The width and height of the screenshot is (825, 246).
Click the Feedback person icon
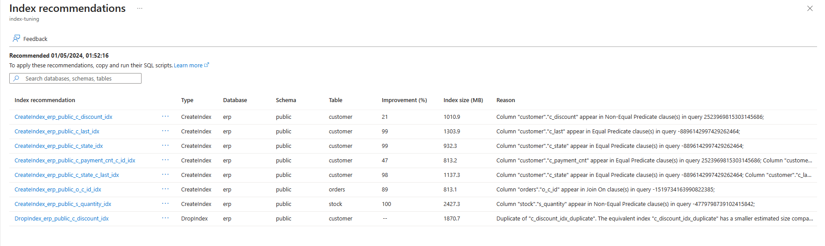[16, 39]
